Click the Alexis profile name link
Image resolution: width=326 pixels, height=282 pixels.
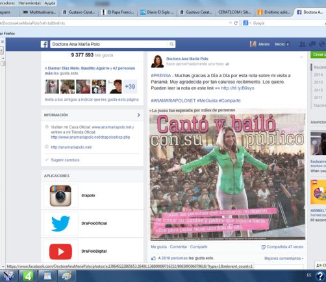coord(264,44)
